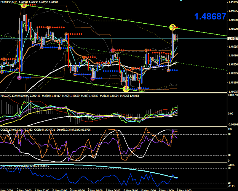Click the MA(20) 1.48483 label
The width and height of the screenshot is (238, 191).
point(129,96)
